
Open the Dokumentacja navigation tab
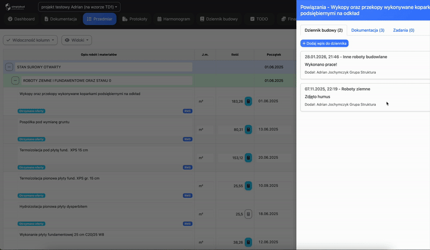click(61, 19)
